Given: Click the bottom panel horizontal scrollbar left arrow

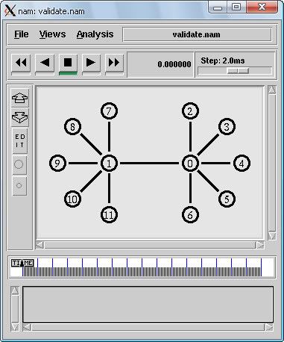Looking at the screenshot, I should pos(27,327).
